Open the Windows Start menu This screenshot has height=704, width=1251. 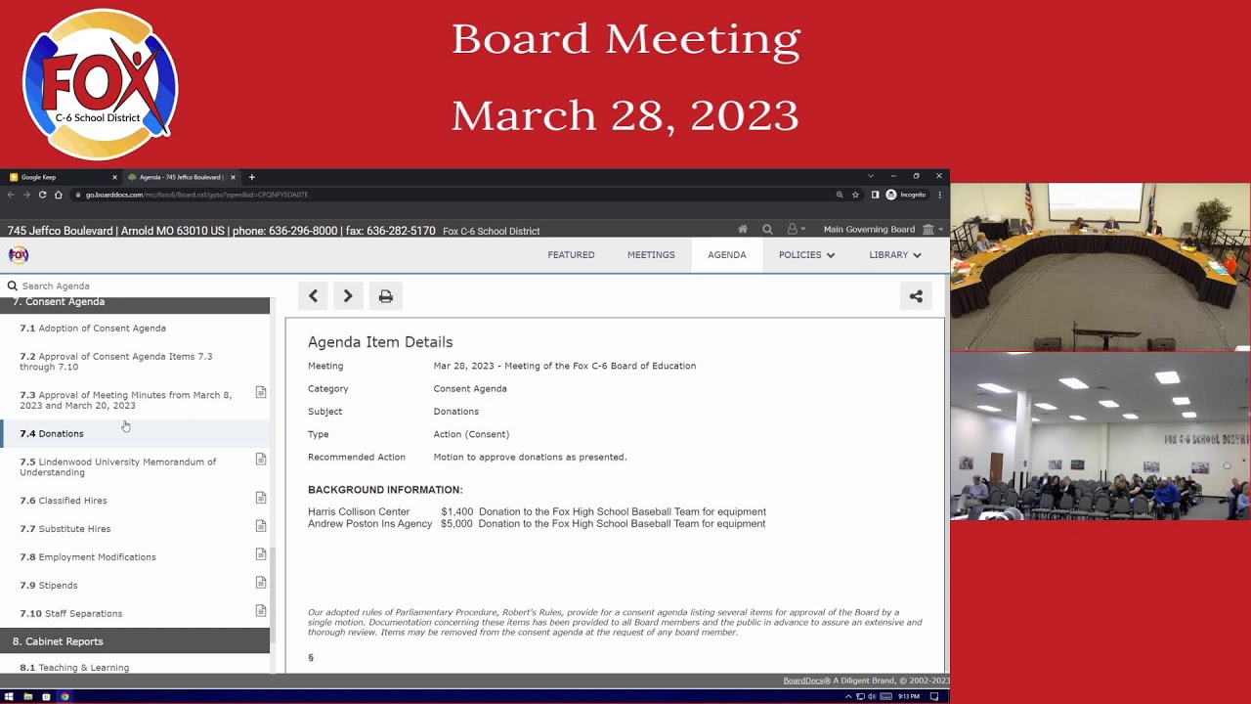pos(9,696)
